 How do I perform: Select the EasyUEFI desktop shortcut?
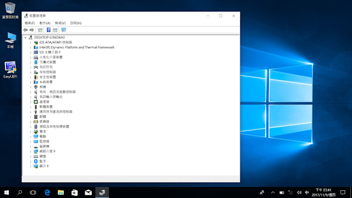click(10, 70)
